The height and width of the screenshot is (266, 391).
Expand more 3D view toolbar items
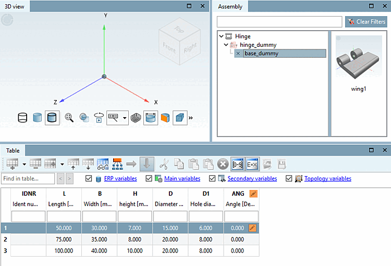coord(191,118)
